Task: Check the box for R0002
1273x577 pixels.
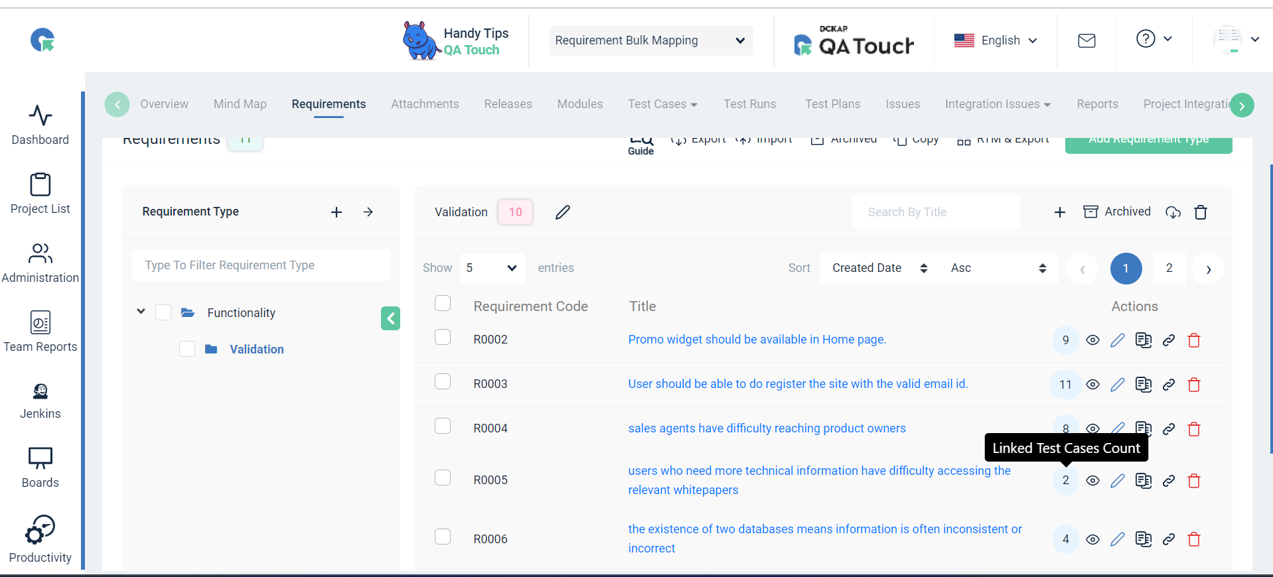Action: point(443,337)
